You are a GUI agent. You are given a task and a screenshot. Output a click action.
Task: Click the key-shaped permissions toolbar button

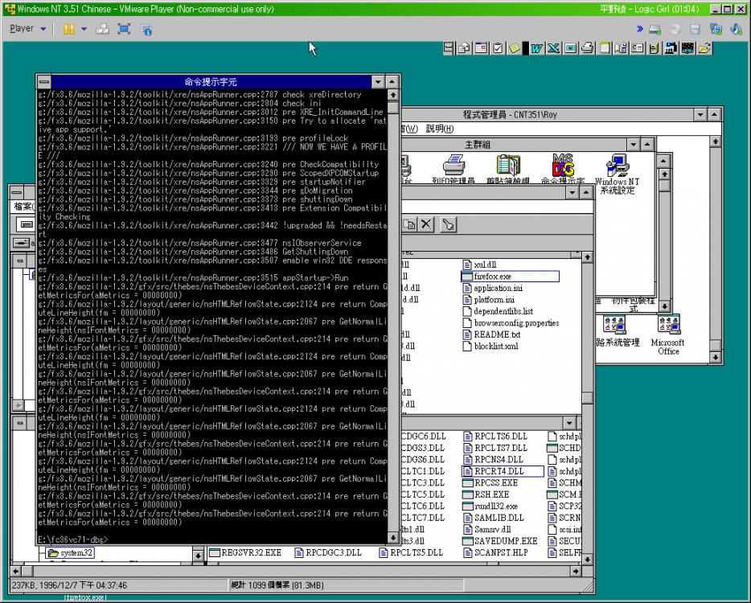449,225
